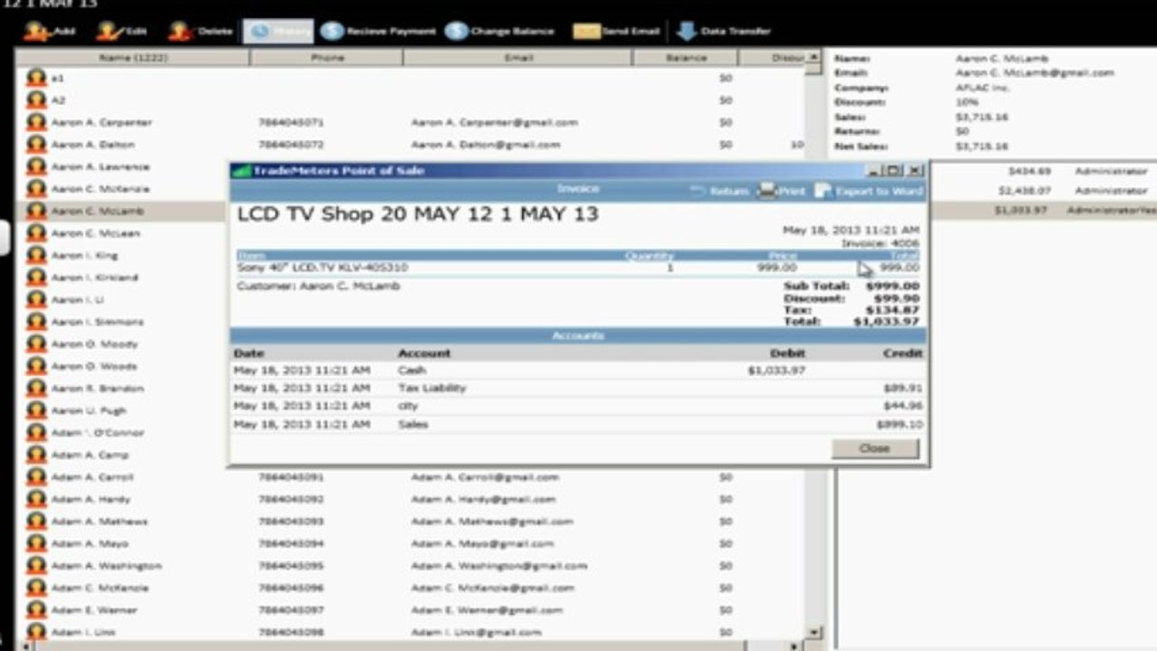The image size is (1157, 651).
Task: Click the user icon beside Aaron C. McKenzie
Action: point(36,189)
